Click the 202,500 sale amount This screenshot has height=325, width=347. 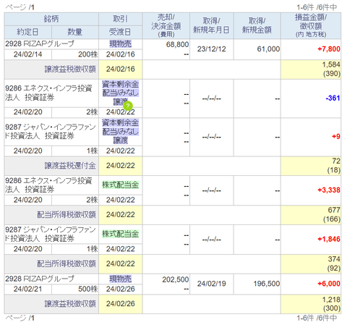click(176, 279)
